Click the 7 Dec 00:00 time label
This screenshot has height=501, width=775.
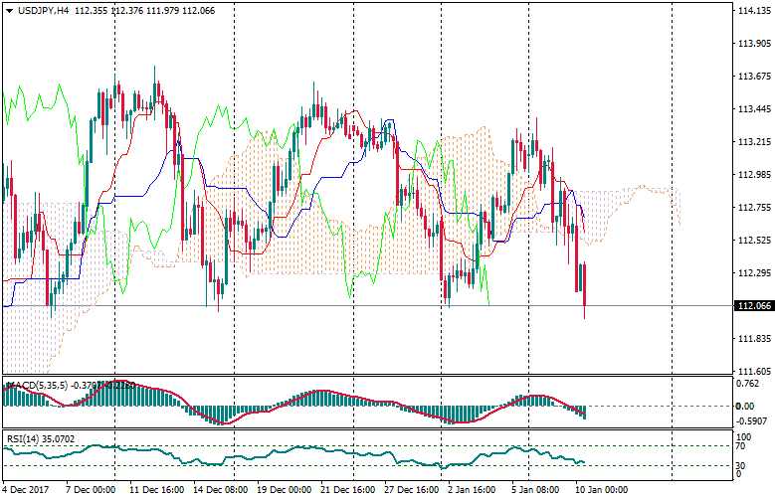tap(92, 490)
